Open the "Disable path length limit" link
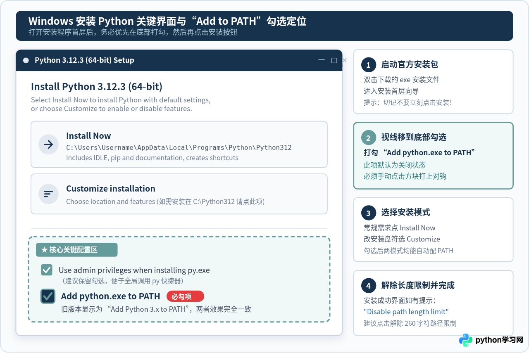This screenshot has width=529, height=353. [406, 312]
